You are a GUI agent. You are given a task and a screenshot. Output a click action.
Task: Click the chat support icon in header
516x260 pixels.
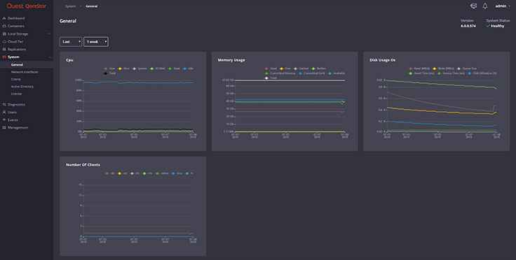pyautogui.click(x=473, y=6)
